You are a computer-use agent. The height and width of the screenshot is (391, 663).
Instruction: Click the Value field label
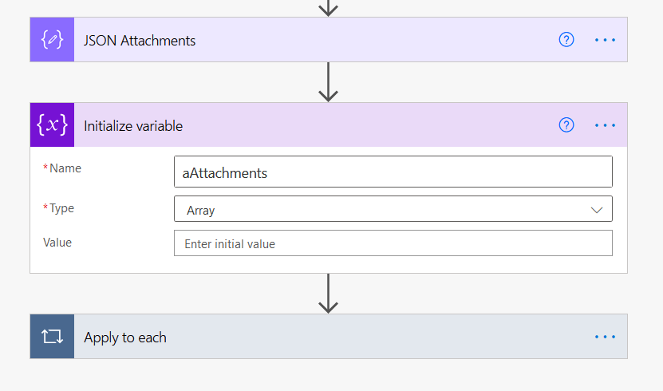coord(57,242)
